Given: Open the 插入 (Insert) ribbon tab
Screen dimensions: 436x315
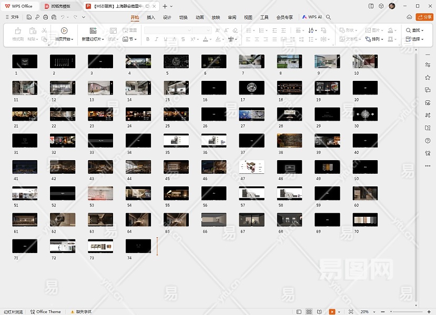Looking at the screenshot, I should click(x=151, y=17).
